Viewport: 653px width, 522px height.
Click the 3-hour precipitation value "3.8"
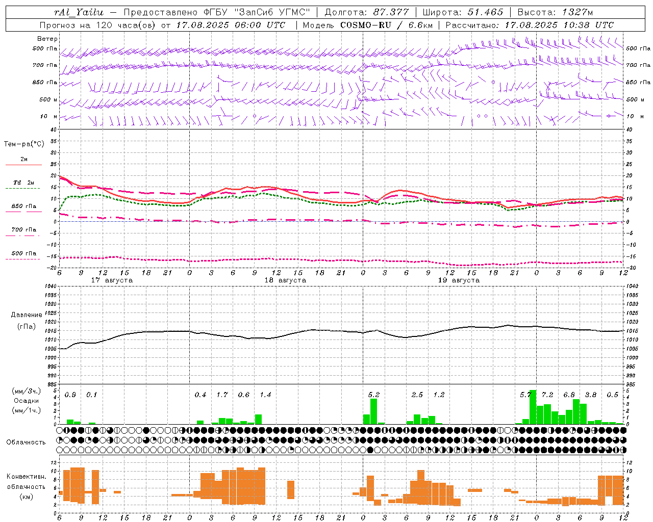(591, 395)
